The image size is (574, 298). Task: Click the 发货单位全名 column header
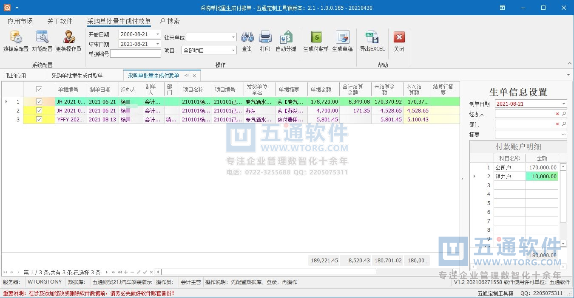[260, 90]
